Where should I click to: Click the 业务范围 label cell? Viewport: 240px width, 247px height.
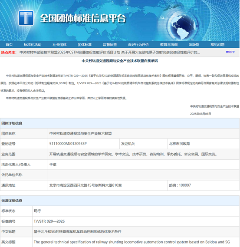[x=24, y=154]
